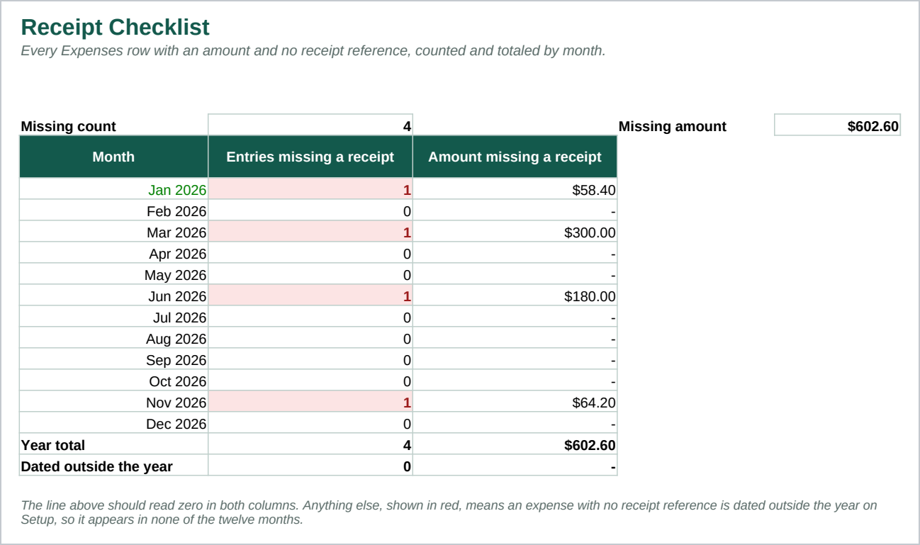Select the "Entries missing a receipt" header

coord(310,157)
